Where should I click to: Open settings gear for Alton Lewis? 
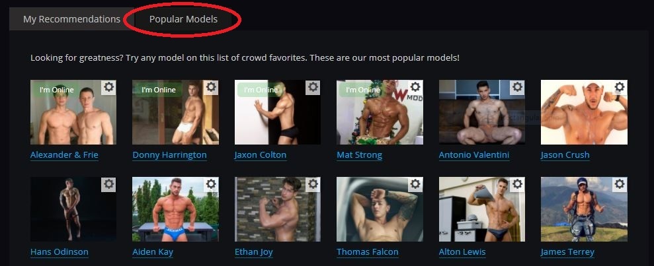[x=517, y=184]
